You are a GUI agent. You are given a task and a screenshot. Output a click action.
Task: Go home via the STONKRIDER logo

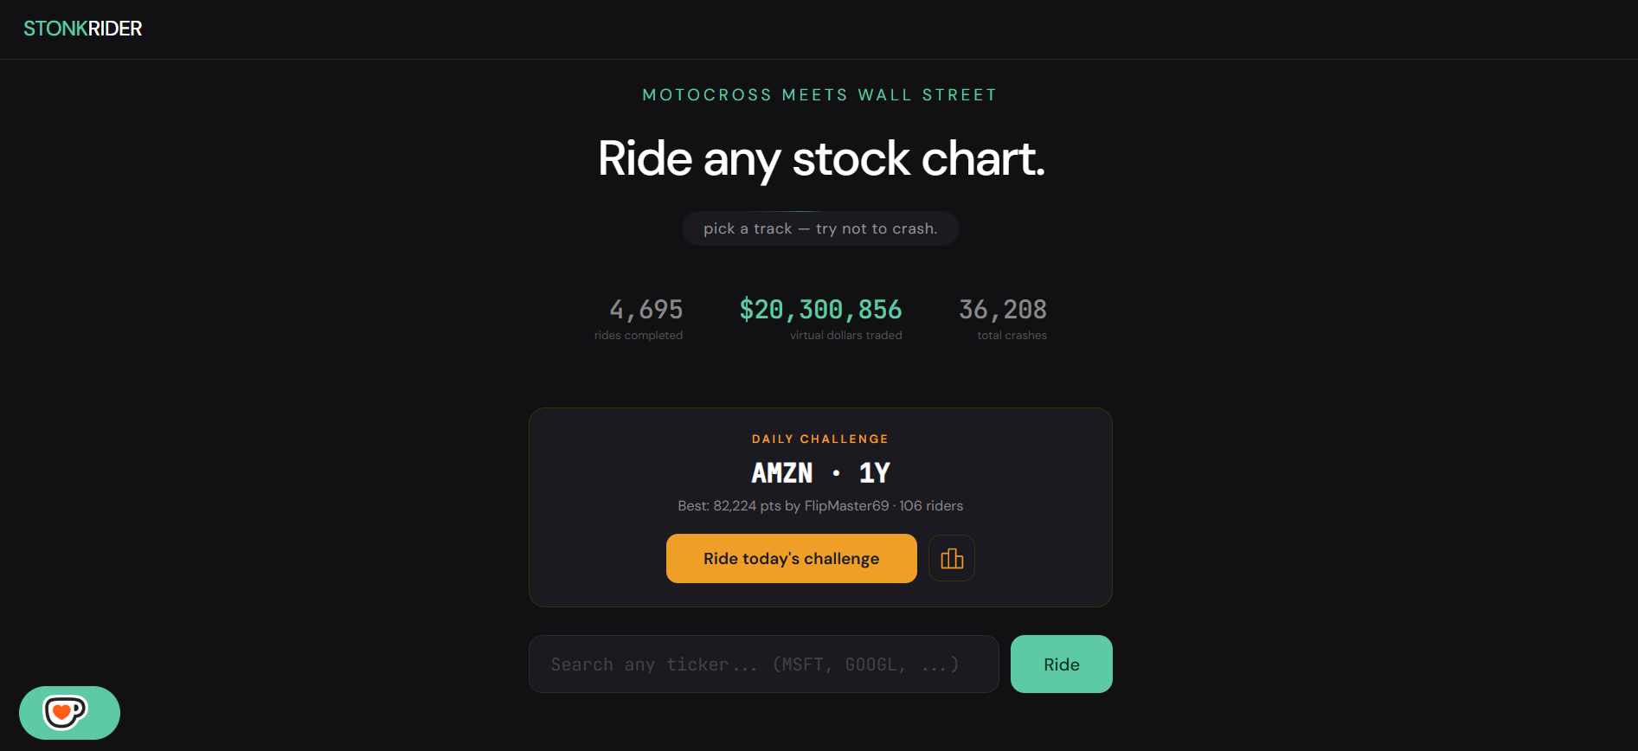pos(83,29)
